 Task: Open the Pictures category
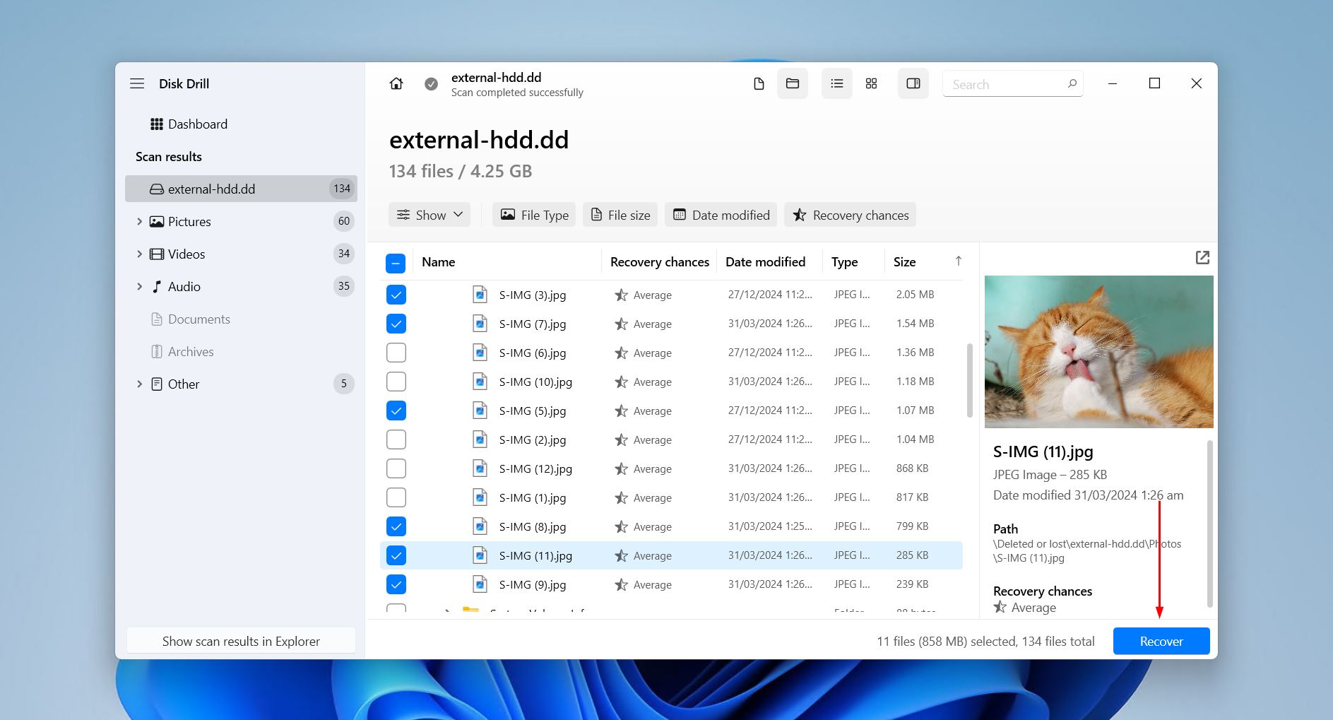coord(189,221)
